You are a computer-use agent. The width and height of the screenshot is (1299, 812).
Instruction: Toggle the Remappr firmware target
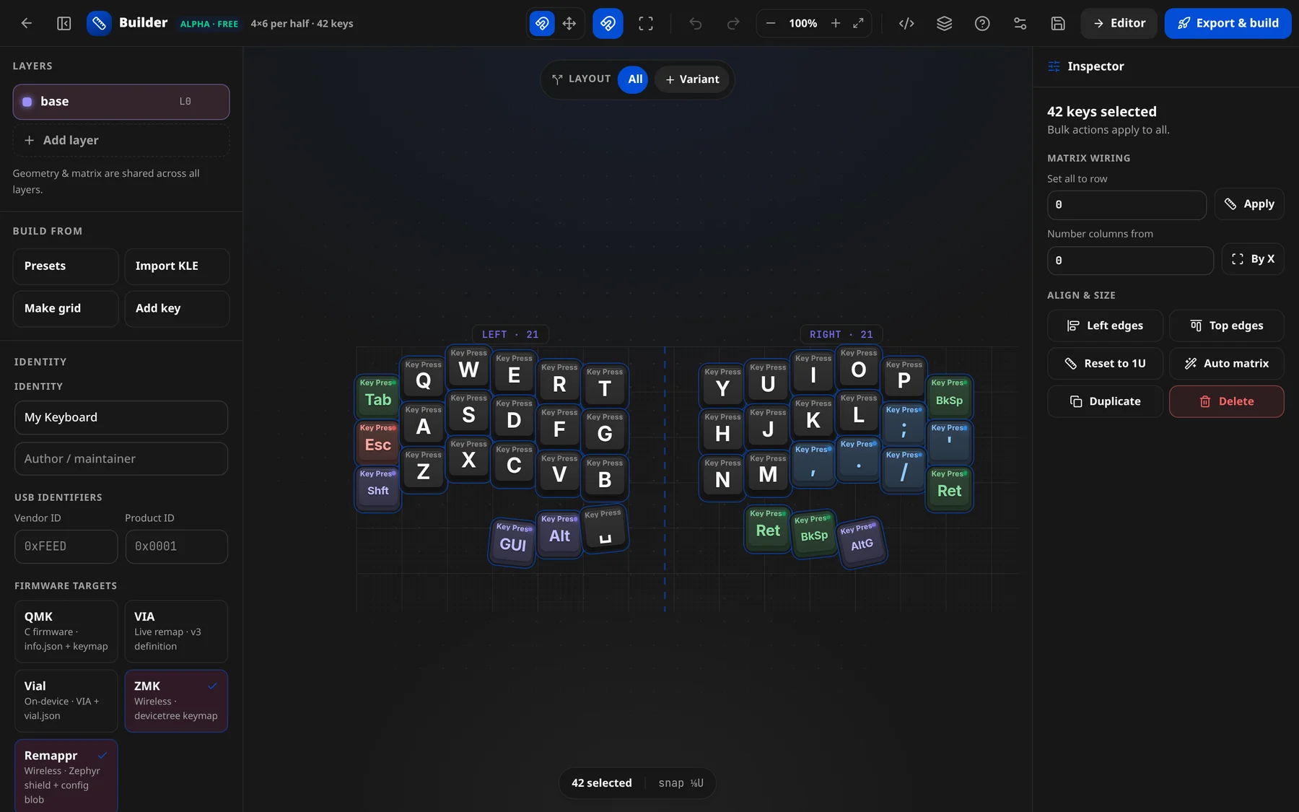(x=66, y=775)
